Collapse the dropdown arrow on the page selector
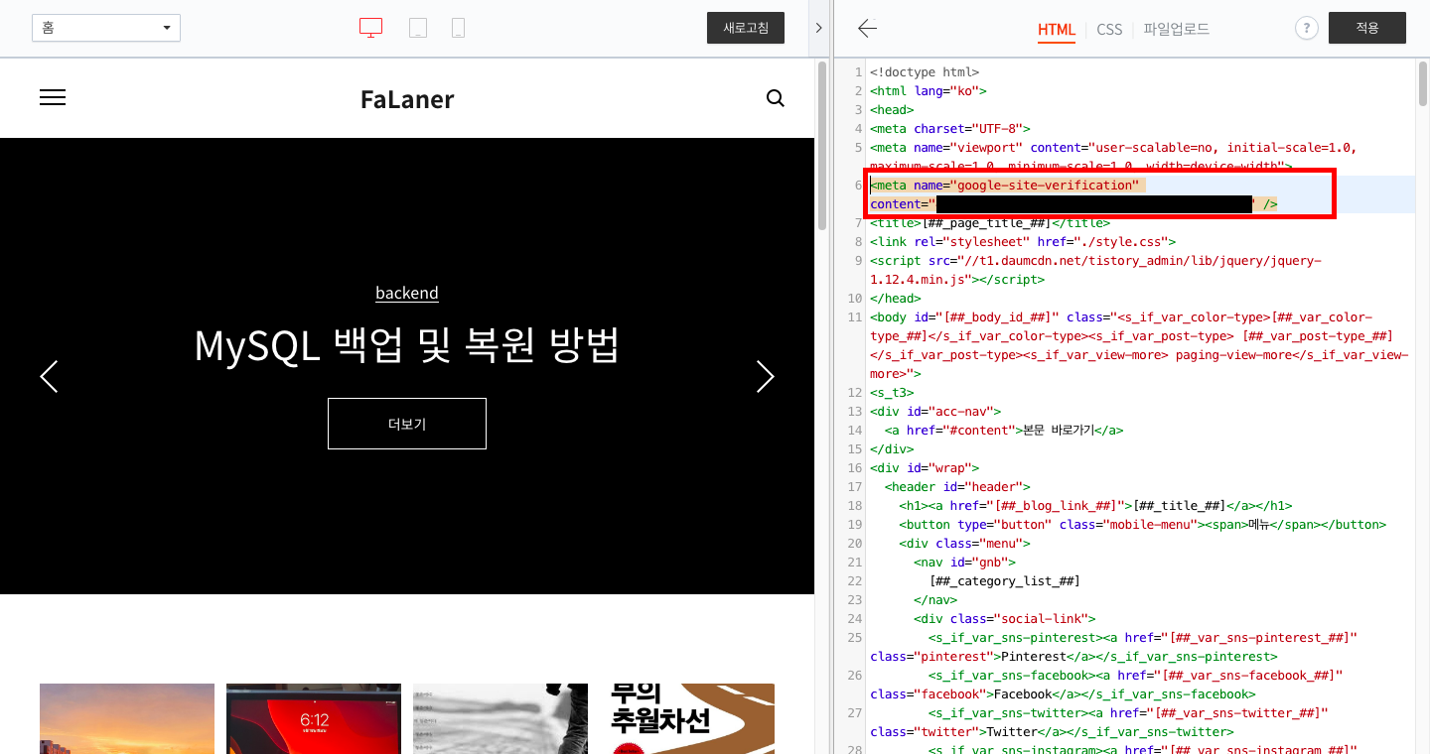The height and width of the screenshot is (754, 1430). pyautogui.click(x=167, y=28)
